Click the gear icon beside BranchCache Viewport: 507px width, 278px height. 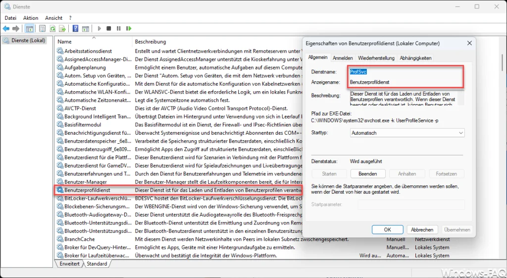point(60,239)
